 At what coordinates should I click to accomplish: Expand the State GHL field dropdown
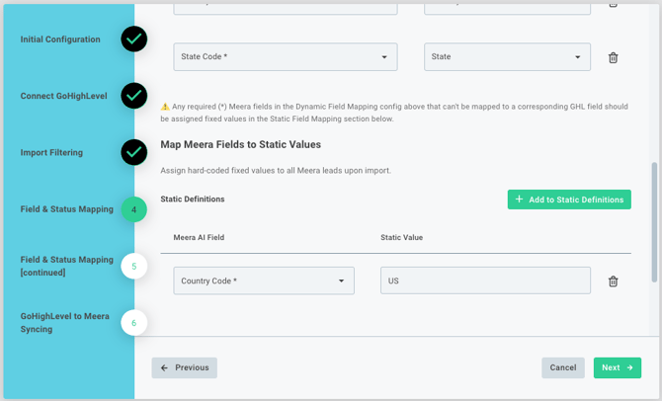[507, 56]
